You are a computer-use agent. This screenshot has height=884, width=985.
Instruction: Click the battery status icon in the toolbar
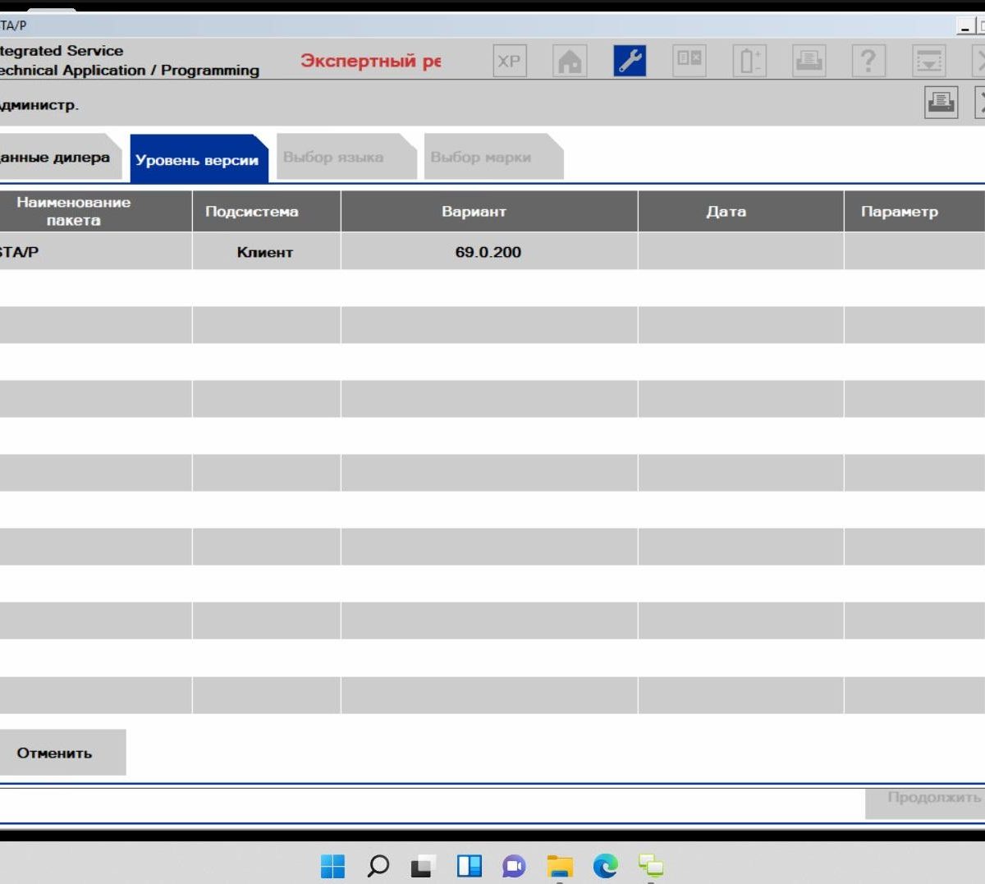748,60
